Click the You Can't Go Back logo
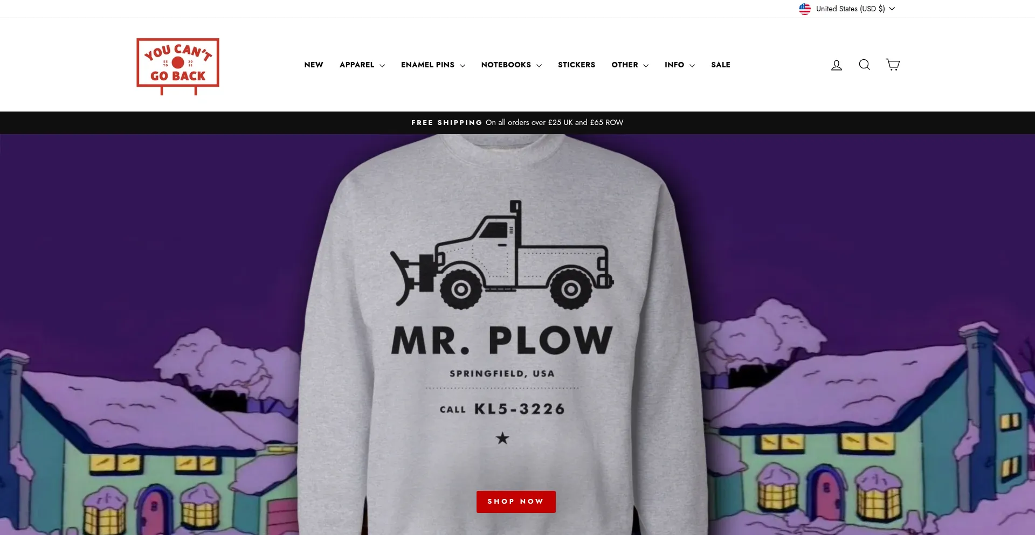 [x=178, y=66]
